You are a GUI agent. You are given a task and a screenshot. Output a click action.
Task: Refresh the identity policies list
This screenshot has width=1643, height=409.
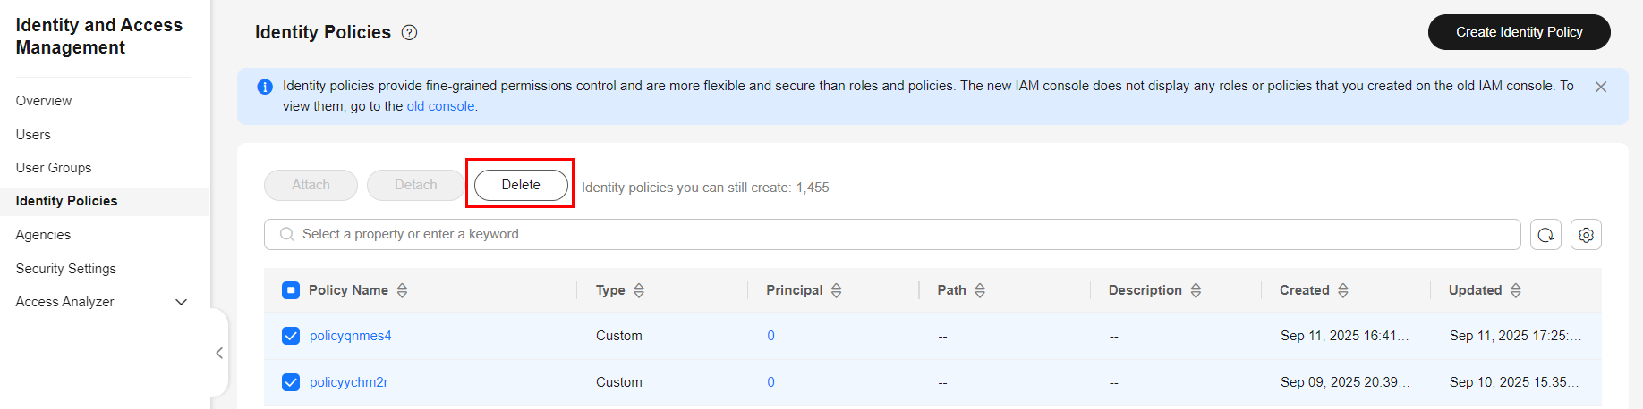[x=1545, y=235]
